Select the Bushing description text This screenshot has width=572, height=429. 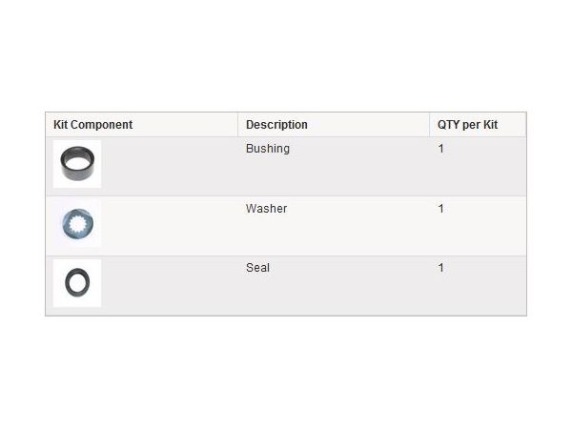(x=268, y=149)
